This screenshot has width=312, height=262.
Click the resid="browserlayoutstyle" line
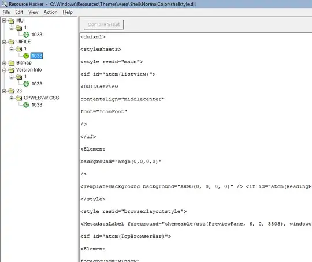(133, 212)
